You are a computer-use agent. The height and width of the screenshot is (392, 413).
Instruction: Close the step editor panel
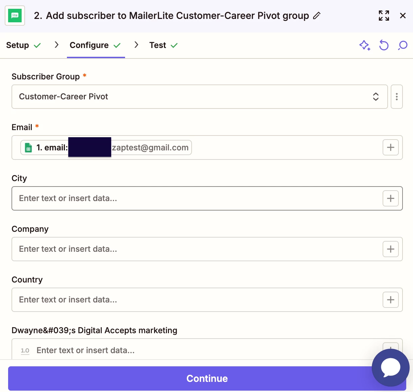pyautogui.click(x=403, y=16)
